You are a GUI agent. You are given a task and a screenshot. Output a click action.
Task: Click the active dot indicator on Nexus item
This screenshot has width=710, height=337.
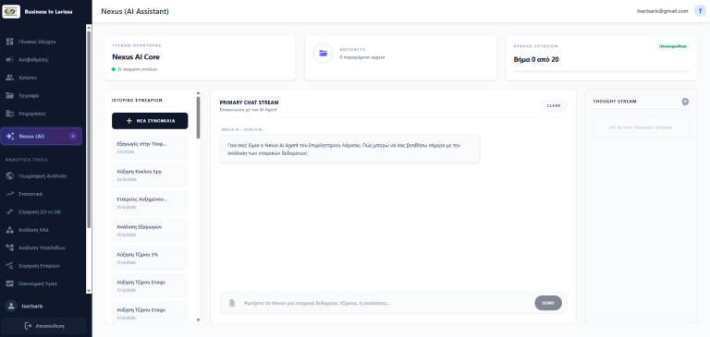(x=73, y=136)
